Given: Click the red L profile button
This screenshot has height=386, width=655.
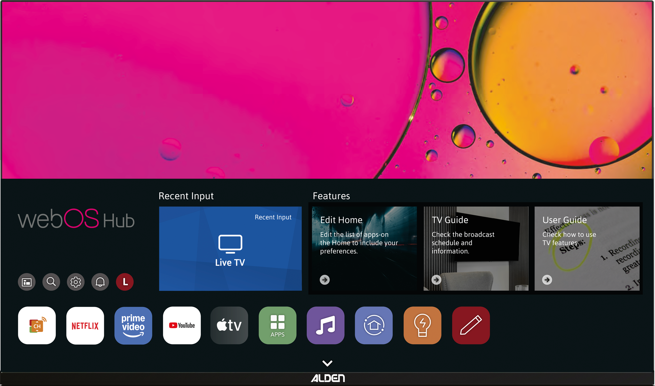Looking at the screenshot, I should pos(125,282).
